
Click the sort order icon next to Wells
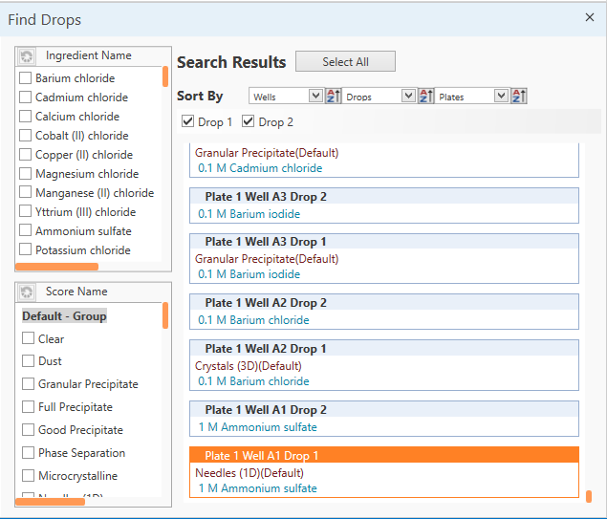[333, 97]
